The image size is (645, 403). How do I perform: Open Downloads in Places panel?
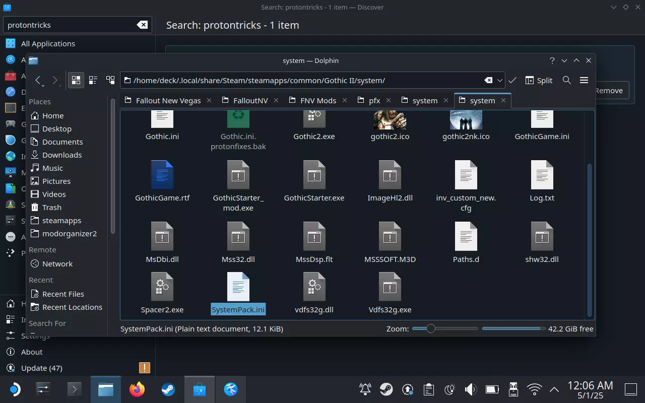[x=61, y=155]
